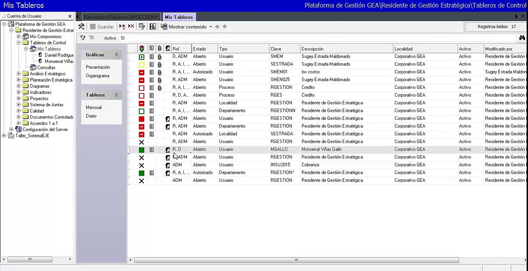The width and height of the screenshot is (528, 271).
Task: Click the new record star-arrow icon
Action: pos(122,27)
